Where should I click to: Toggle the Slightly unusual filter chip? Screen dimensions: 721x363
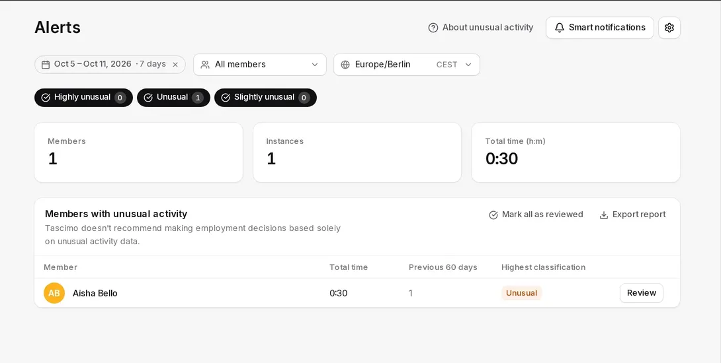(265, 97)
